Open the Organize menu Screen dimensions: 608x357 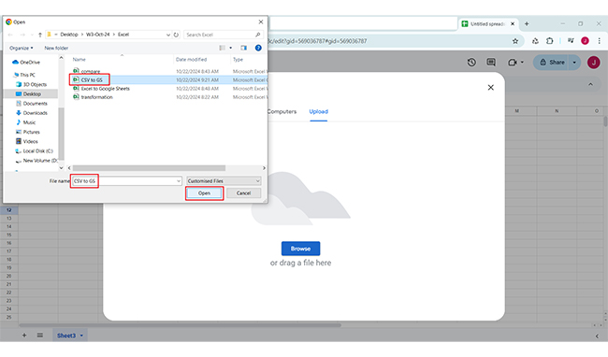[21, 48]
